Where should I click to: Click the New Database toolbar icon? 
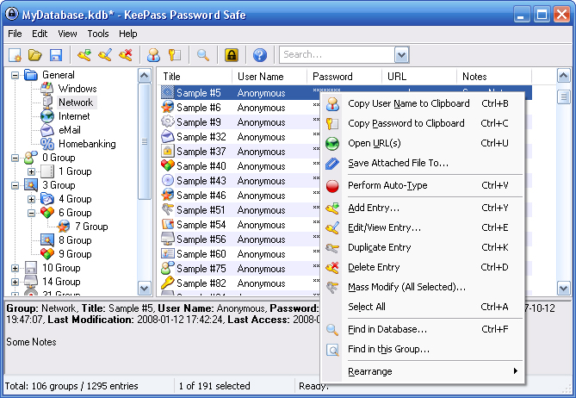[15, 55]
